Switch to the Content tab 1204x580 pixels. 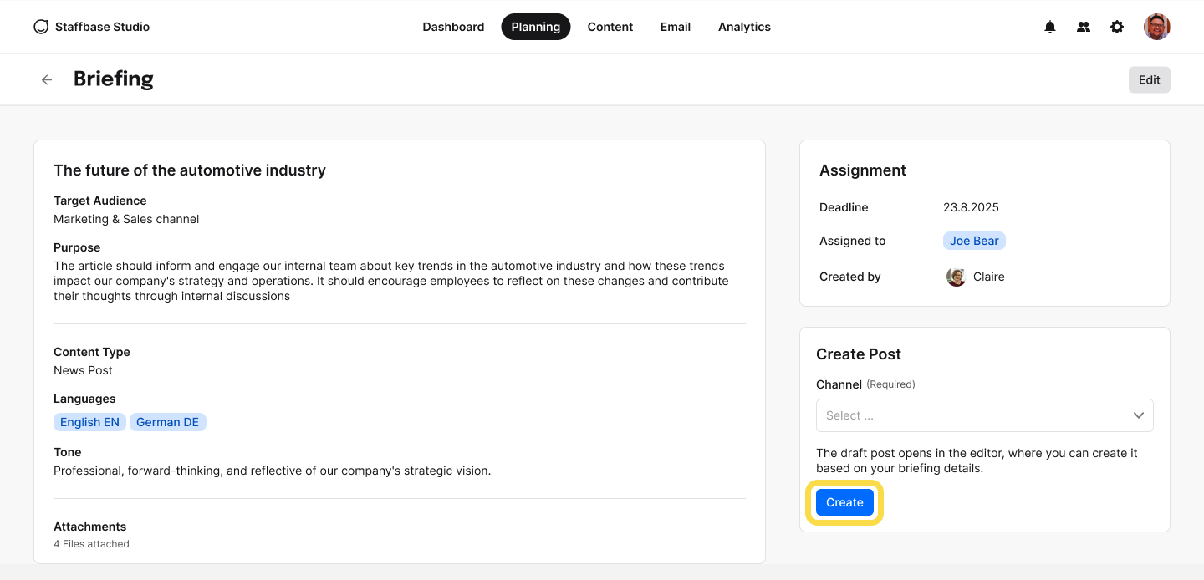(x=610, y=27)
